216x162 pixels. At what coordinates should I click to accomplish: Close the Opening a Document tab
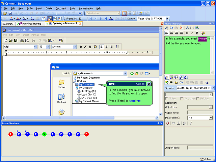click(x=80, y=23)
